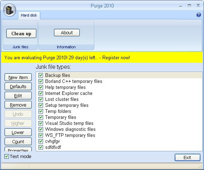Open Properties for the selected item
Screen dimensions: 204x170
click(x=18, y=149)
